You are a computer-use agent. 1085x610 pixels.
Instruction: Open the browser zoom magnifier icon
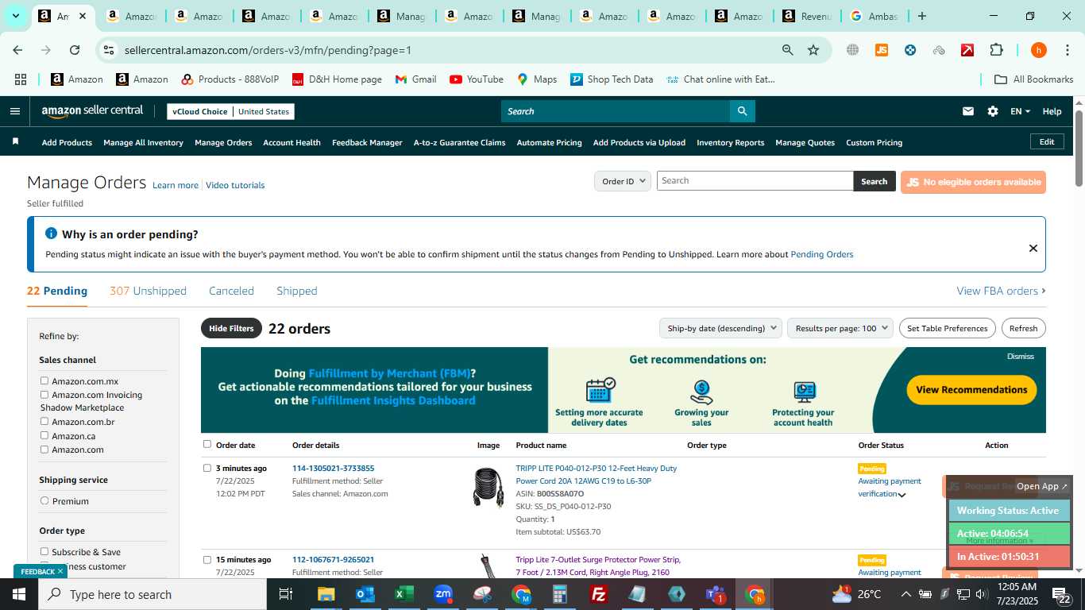coord(787,50)
